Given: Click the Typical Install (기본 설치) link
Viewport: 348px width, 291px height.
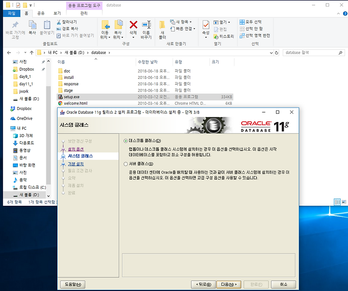Looking at the screenshot, I should click(x=76, y=164).
